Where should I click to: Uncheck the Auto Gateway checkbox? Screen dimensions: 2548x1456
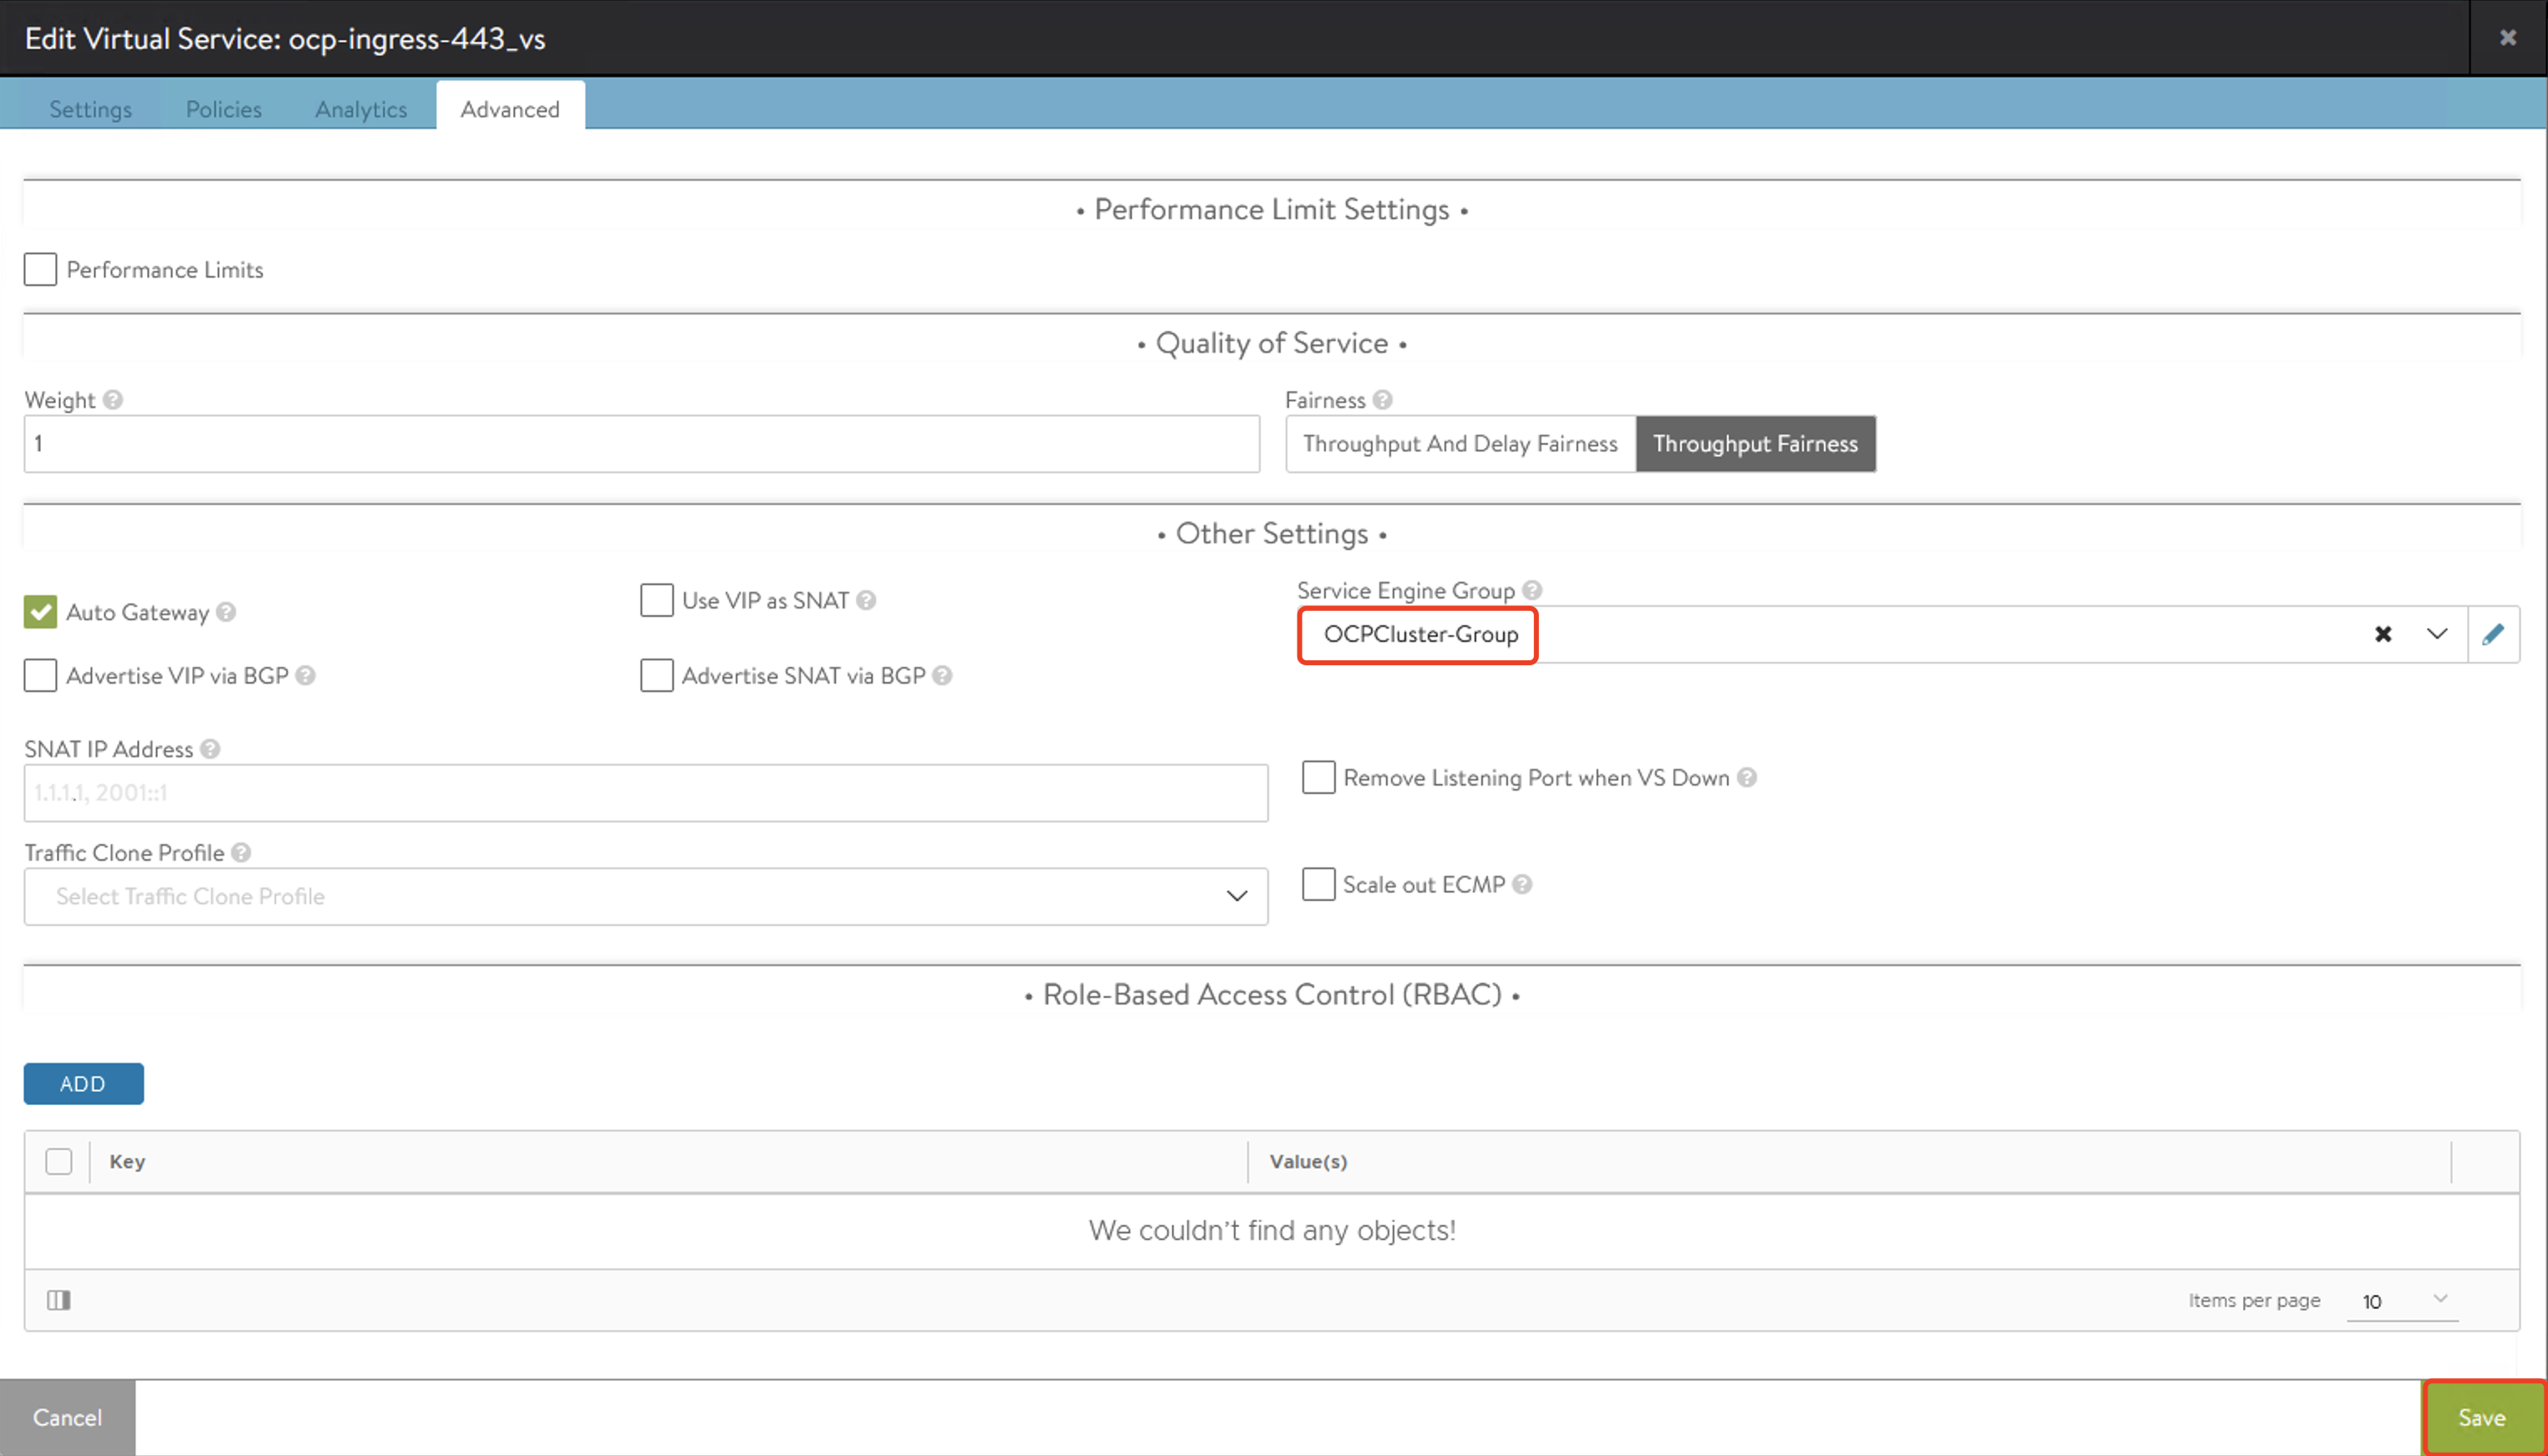[x=40, y=612]
